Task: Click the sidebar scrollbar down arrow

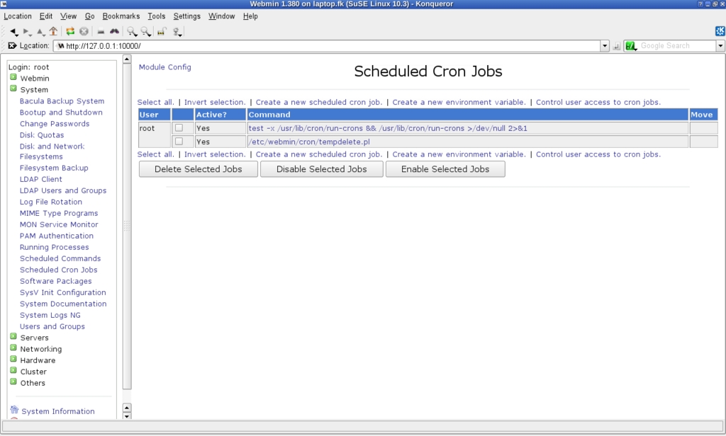Action: pos(127,417)
